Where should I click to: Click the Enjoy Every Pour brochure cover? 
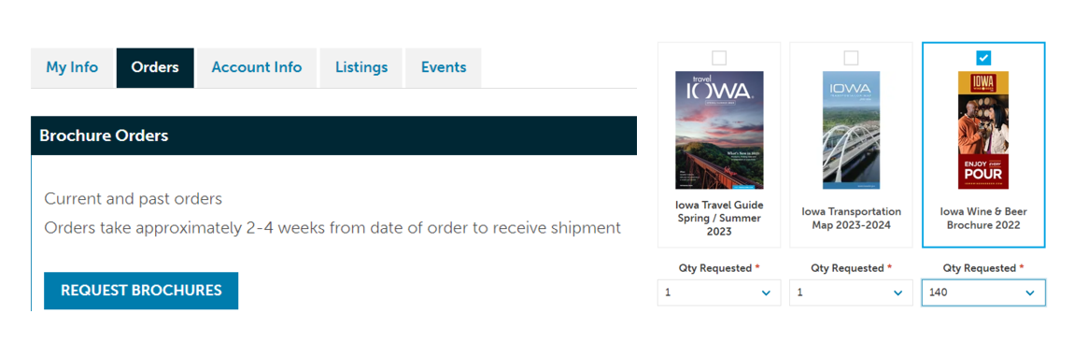pyautogui.click(x=983, y=130)
